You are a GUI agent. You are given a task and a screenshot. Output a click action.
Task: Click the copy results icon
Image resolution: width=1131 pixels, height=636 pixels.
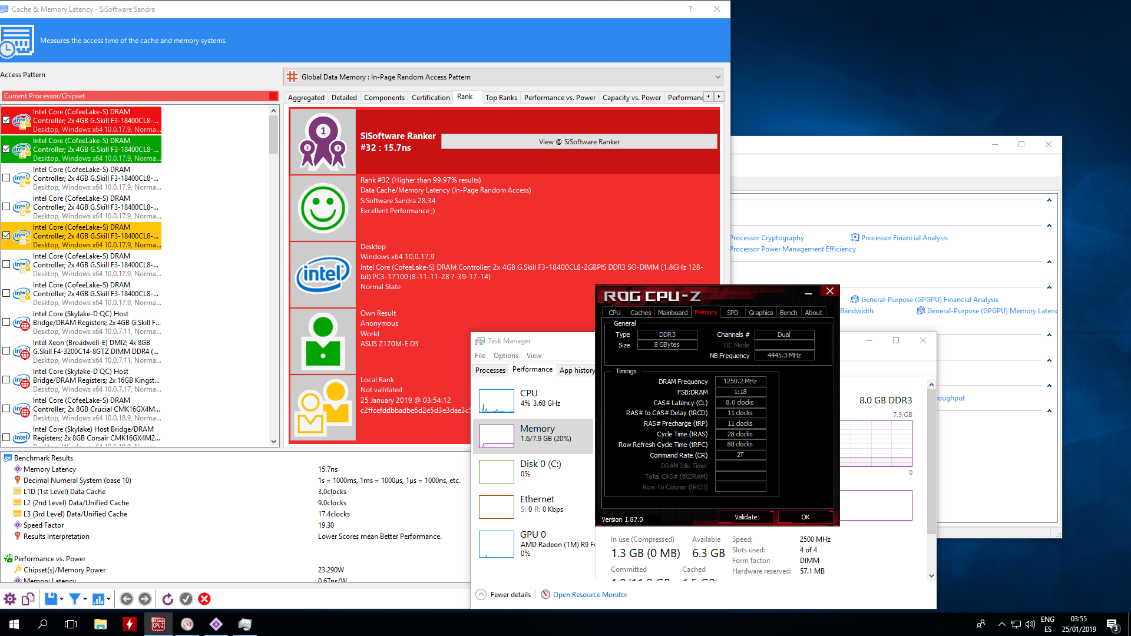pyautogui.click(x=28, y=599)
